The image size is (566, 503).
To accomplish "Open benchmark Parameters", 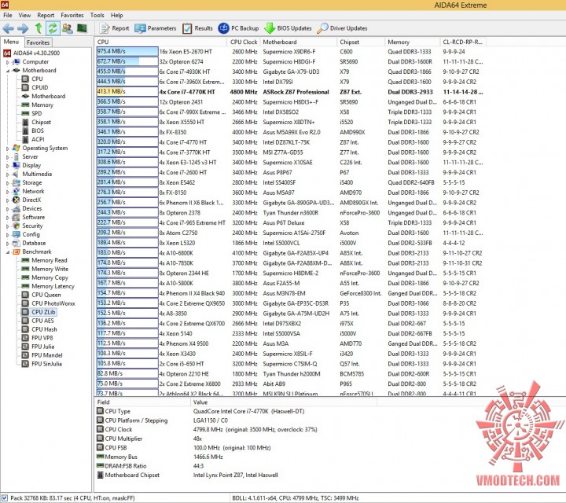I will [155, 28].
